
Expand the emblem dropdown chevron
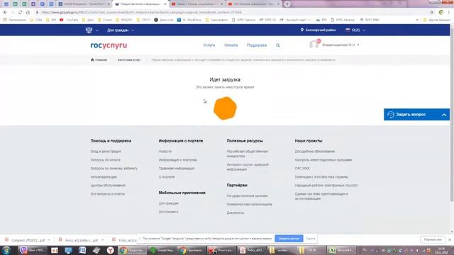pos(96,30)
